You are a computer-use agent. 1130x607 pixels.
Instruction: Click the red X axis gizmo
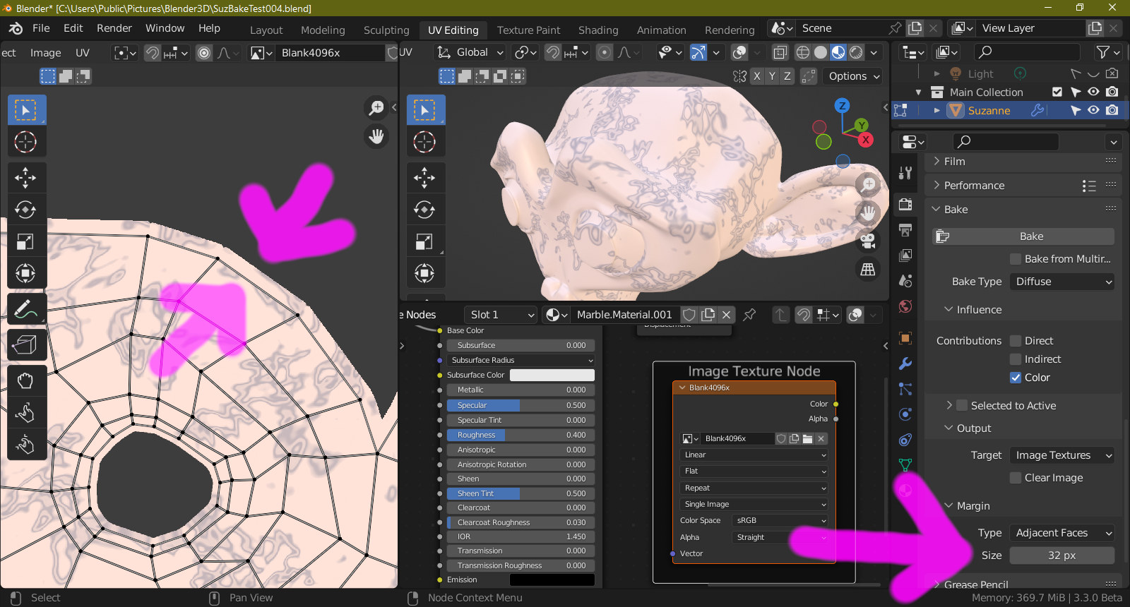coord(866,140)
